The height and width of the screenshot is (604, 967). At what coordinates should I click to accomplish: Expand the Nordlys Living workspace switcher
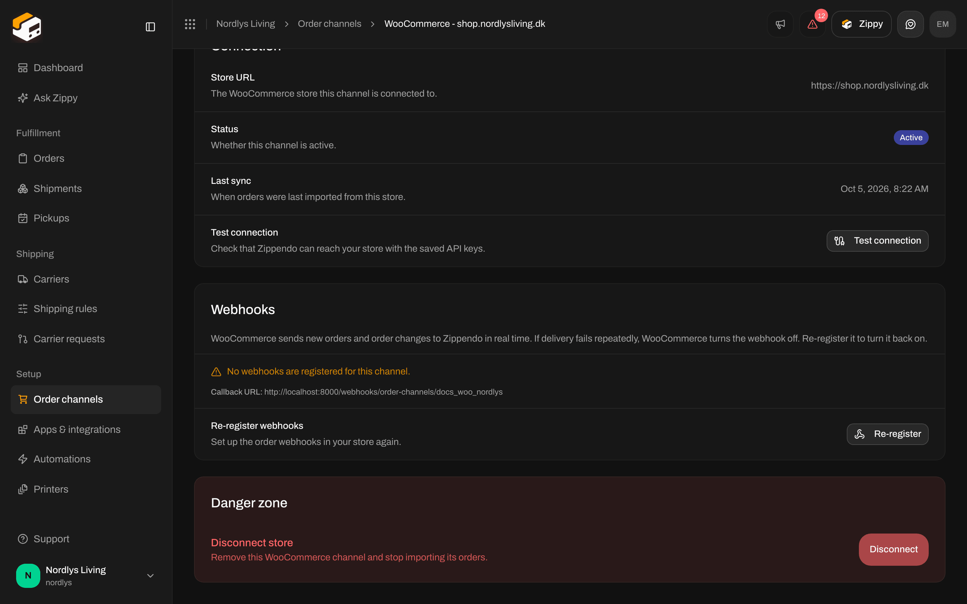[86, 575]
